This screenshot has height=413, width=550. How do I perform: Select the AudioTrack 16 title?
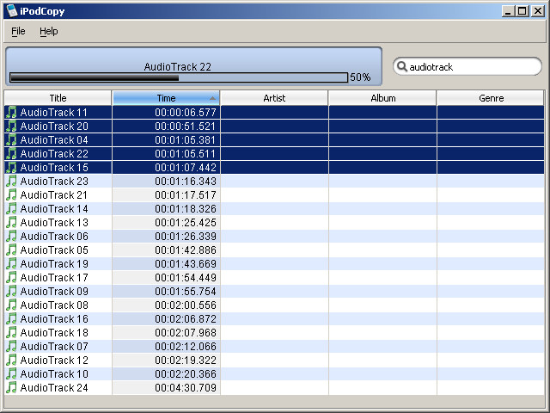[54, 319]
